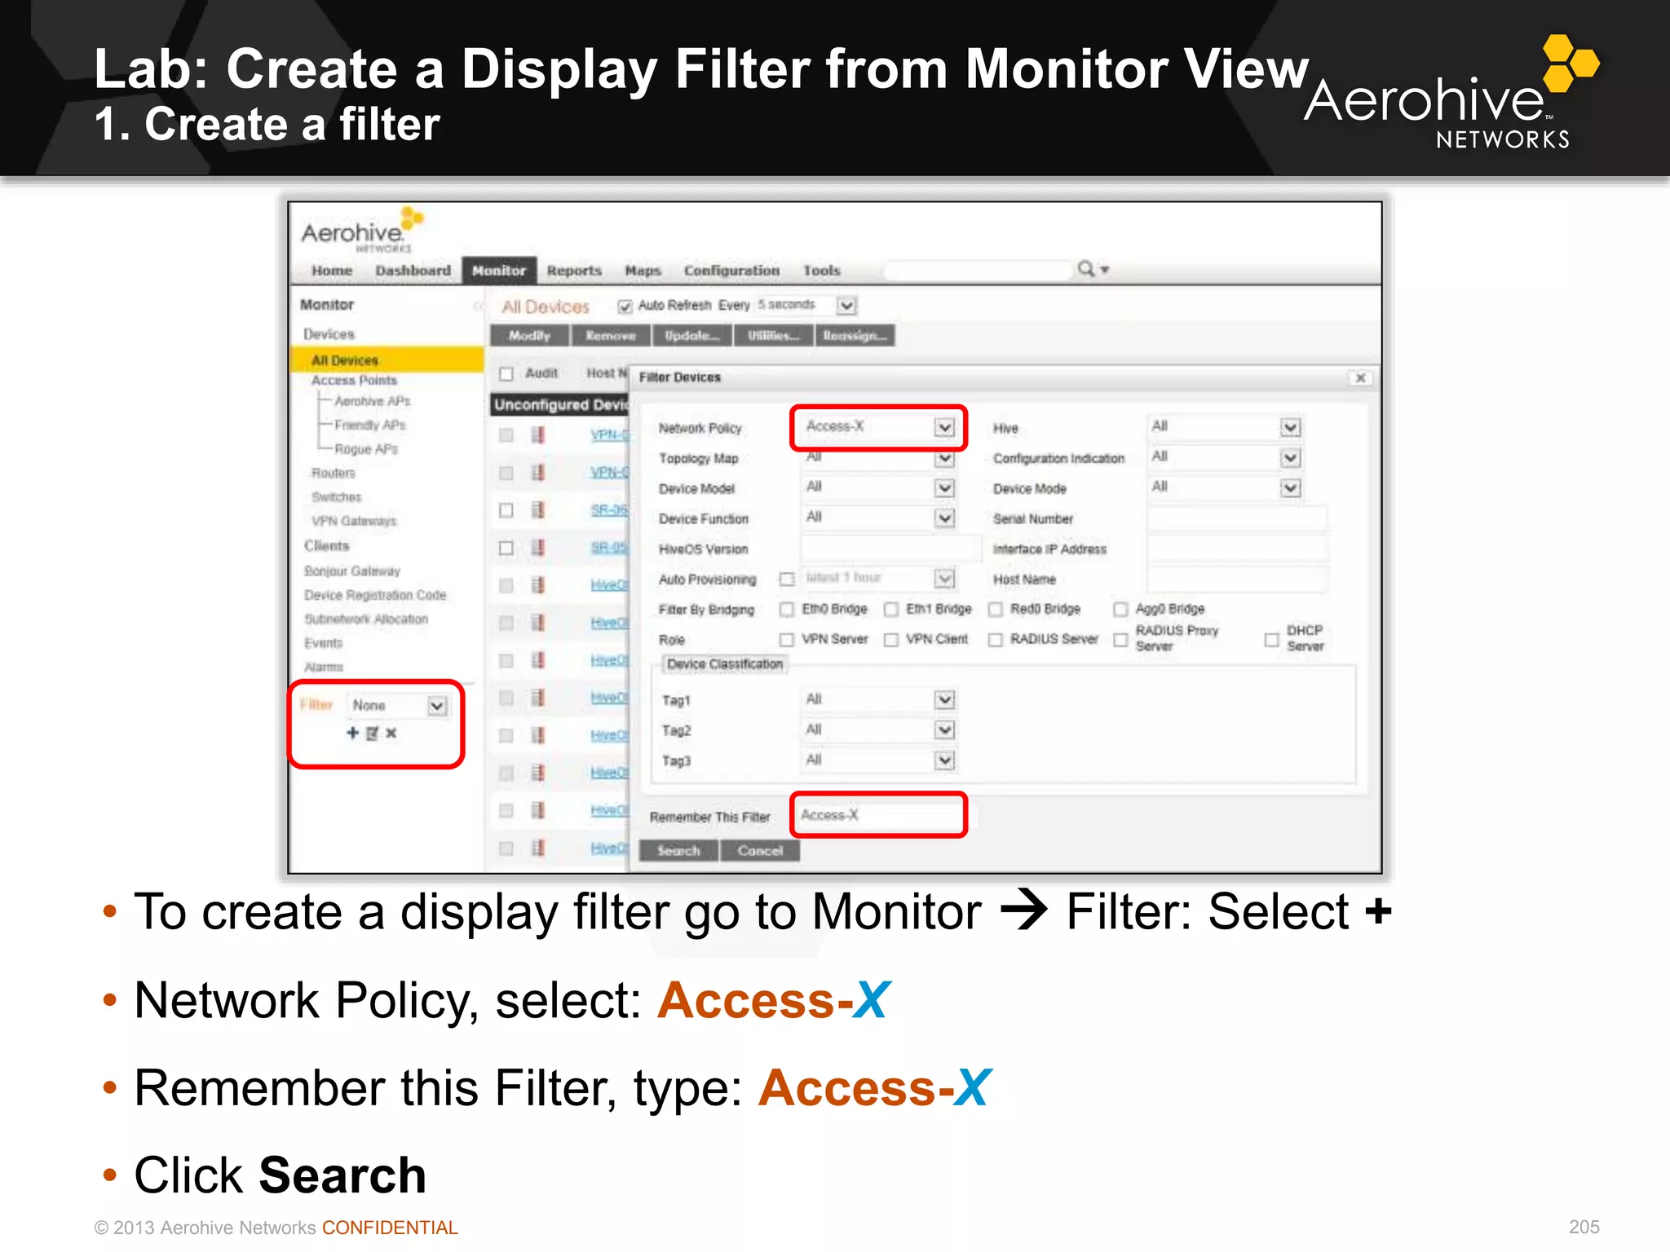Screen dimensions: 1670x1252
Task: Select VPN Gateways in the sidebar
Action: 354,521
